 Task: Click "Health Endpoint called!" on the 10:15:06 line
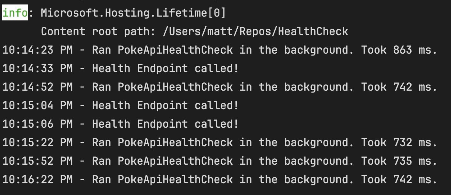(165, 124)
